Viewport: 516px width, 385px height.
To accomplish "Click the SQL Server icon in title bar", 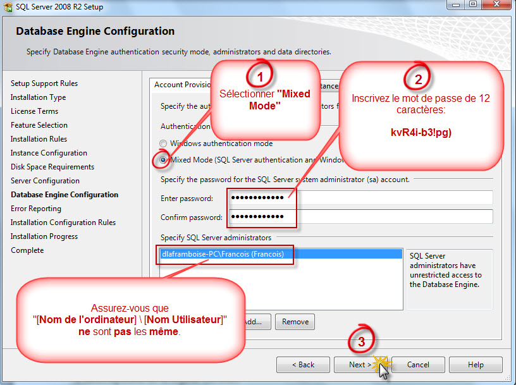I will click(x=8, y=6).
